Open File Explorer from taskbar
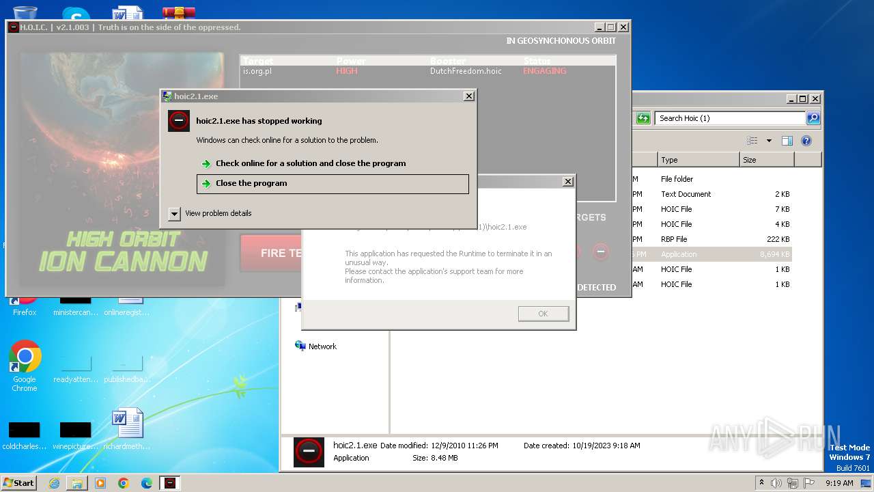The width and height of the screenshot is (874, 492). [77, 483]
